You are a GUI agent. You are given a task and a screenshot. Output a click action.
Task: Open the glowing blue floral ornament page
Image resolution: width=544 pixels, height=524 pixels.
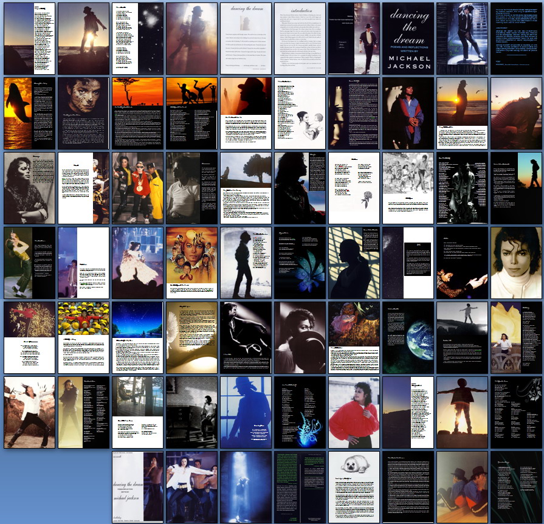[x=300, y=412]
